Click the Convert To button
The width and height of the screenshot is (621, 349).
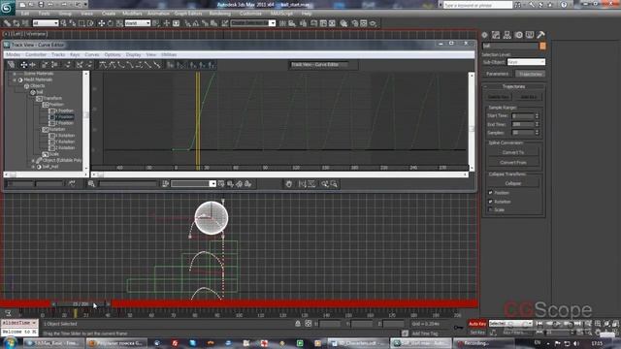[513, 153]
